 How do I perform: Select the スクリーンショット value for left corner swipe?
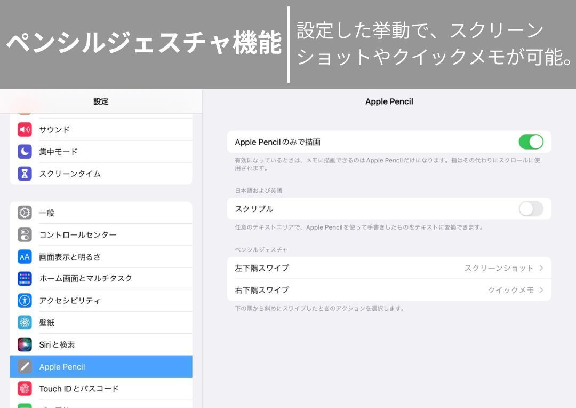(499, 268)
